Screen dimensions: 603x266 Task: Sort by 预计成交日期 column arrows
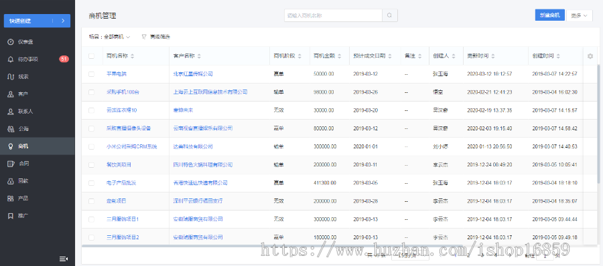coord(389,56)
